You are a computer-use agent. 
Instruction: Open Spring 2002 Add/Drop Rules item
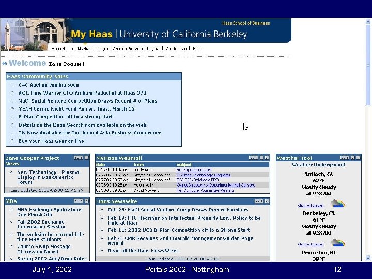(52, 259)
